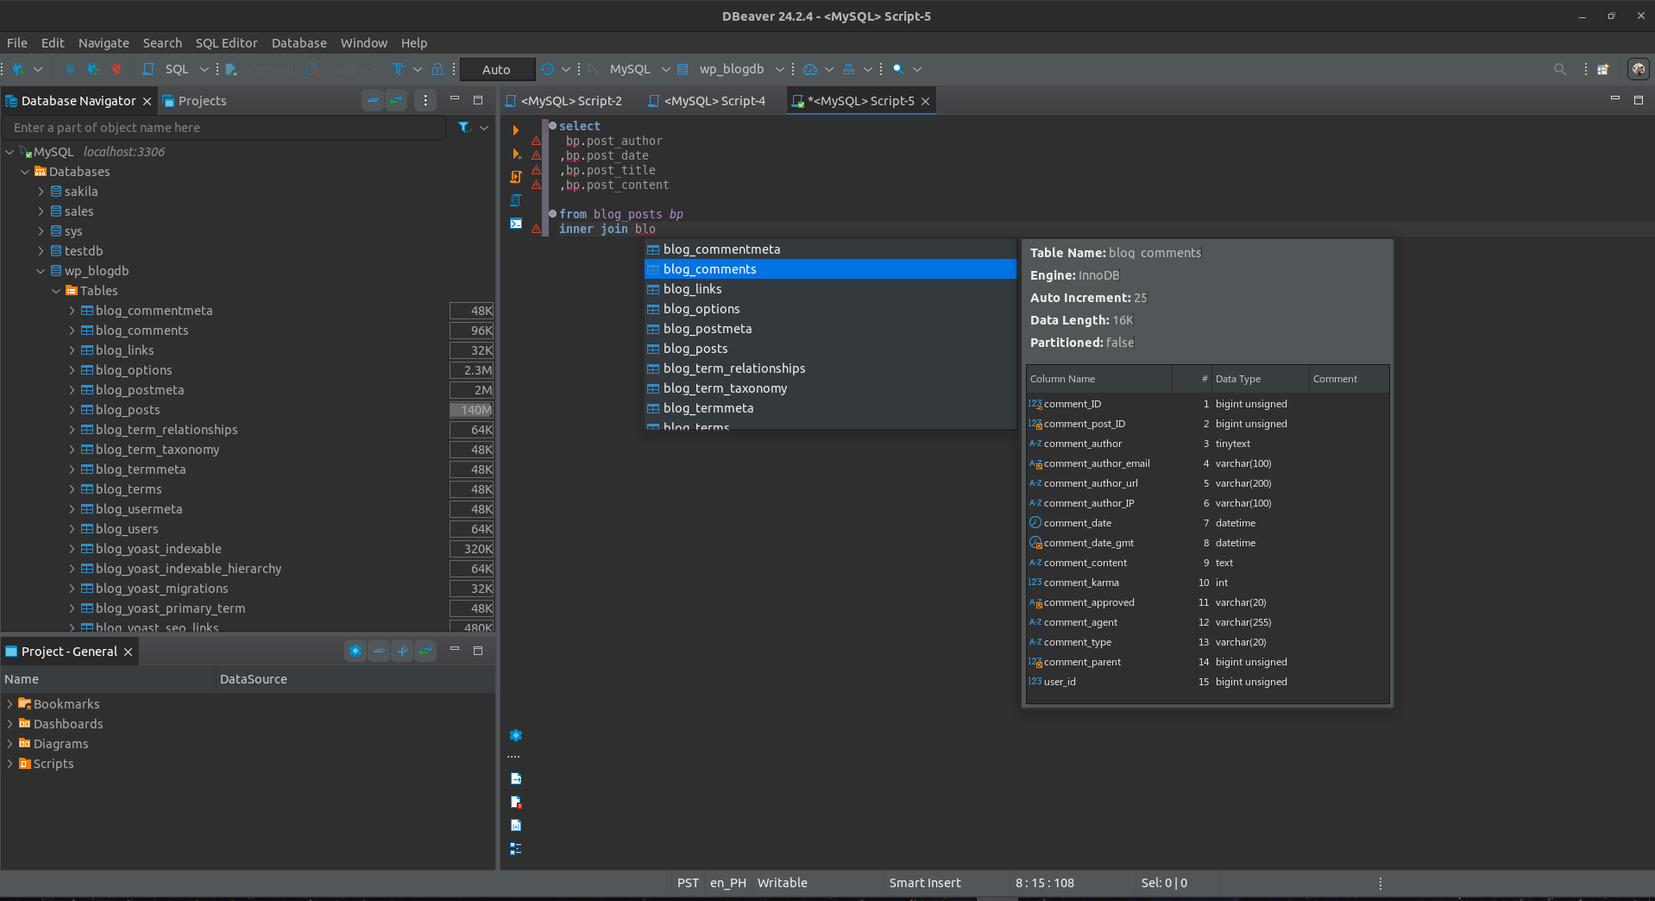This screenshot has width=1655, height=901.
Task: Click the toolbar search magnifier tools icon
Action: click(x=898, y=69)
